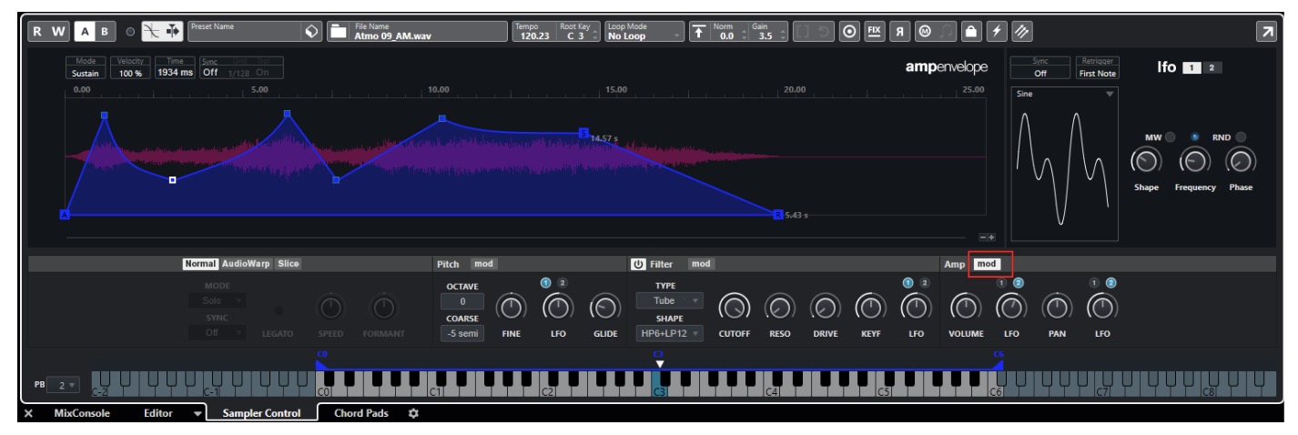Click Tempo value 120.23
The image size is (1298, 435).
(x=532, y=35)
